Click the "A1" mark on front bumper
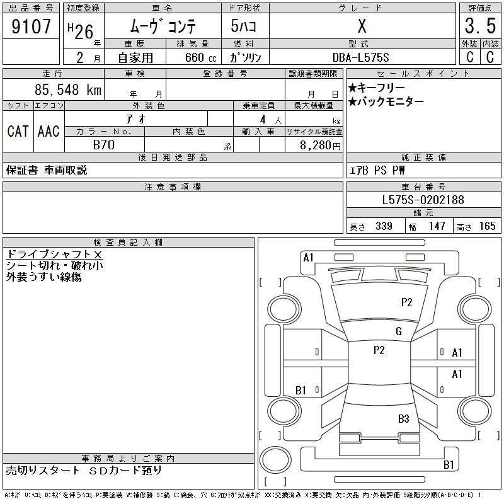This screenshot has height=504, width=504. tap(308, 258)
